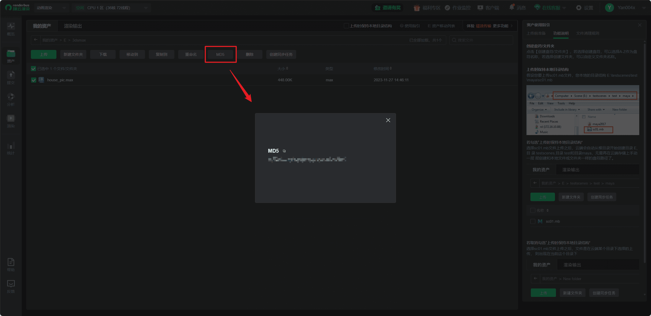Image resolution: width=651 pixels, height=316 pixels.
Task: Open 使用指引 help link
Action: click(x=410, y=26)
